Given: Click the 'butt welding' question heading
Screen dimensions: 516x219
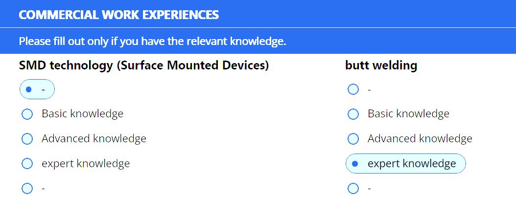Looking at the screenshot, I should click(x=381, y=66).
